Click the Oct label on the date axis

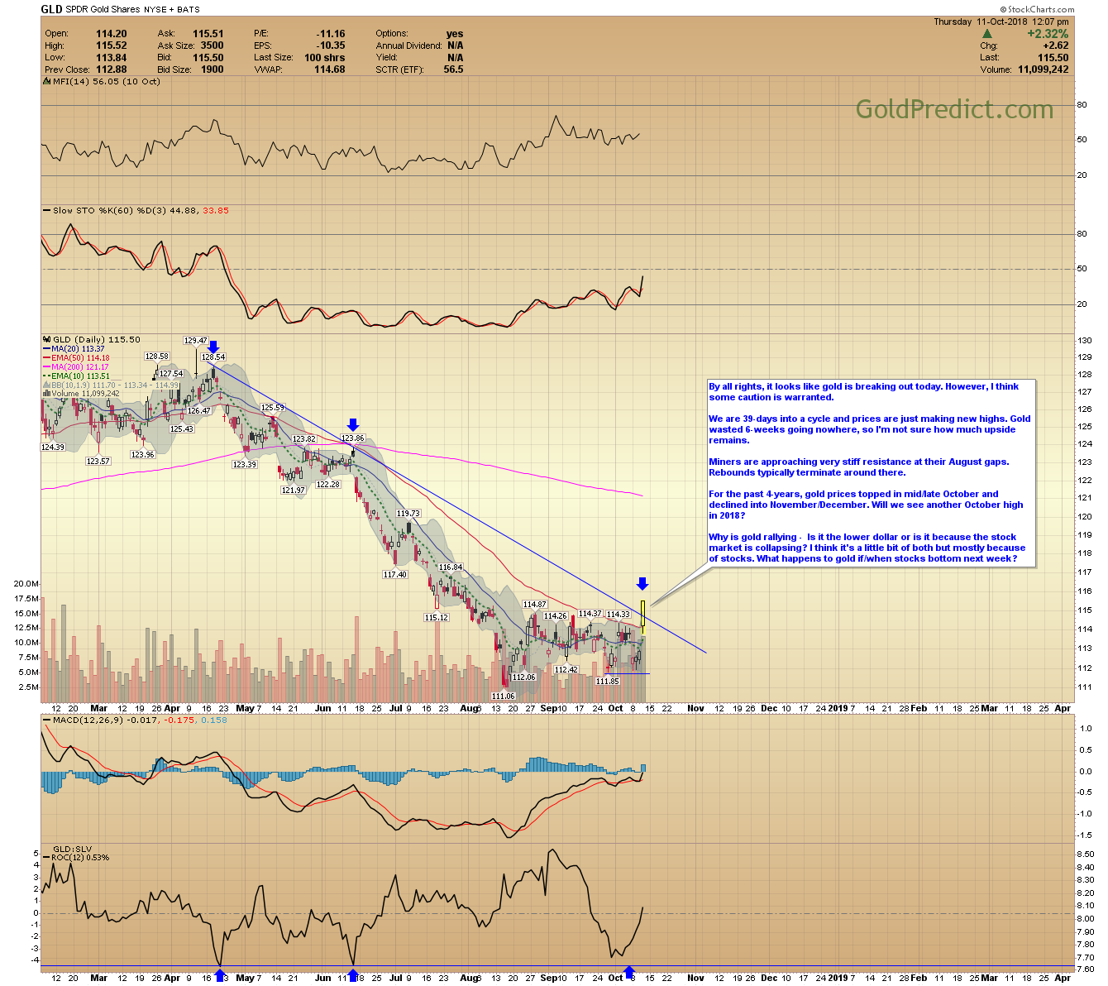pos(617,708)
